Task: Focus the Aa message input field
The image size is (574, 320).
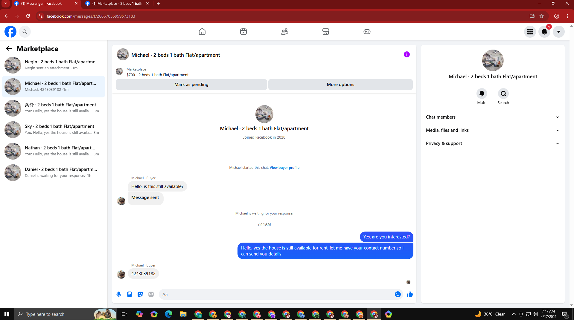Action: tap(277, 294)
